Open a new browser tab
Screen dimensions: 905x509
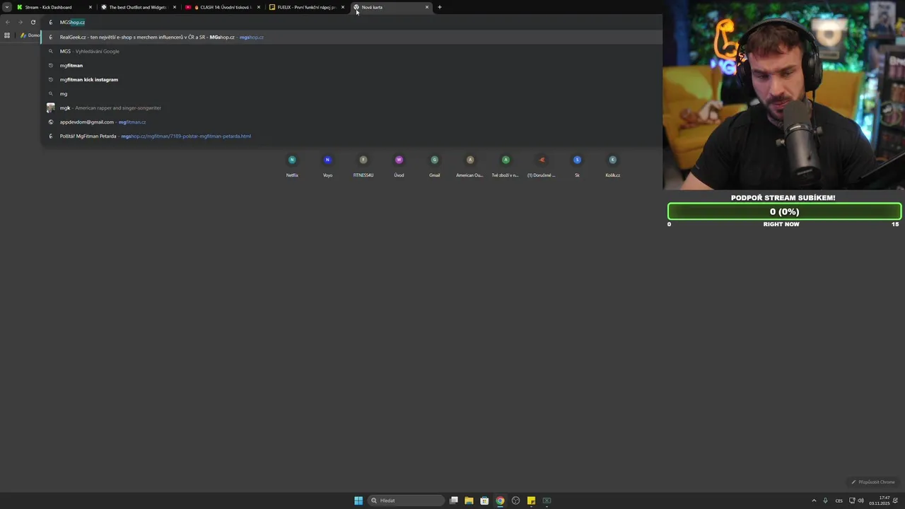(x=440, y=7)
